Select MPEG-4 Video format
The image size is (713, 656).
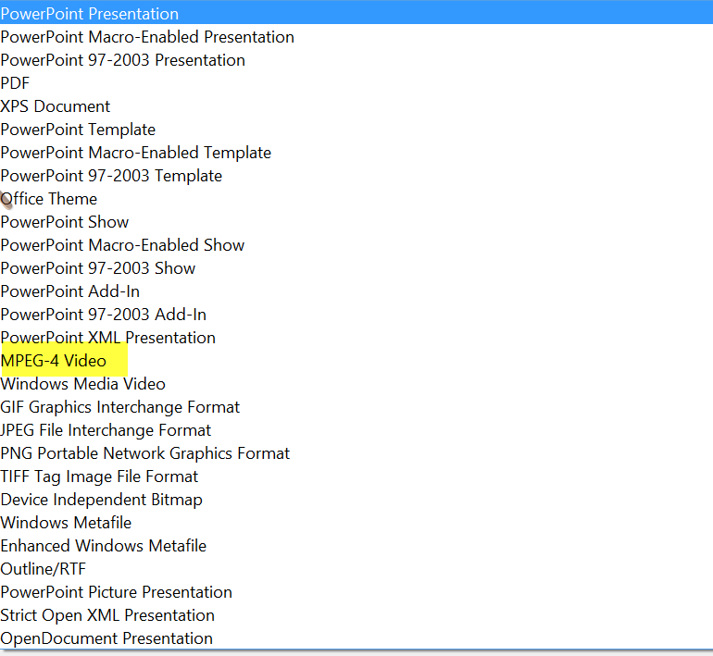(356, 361)
